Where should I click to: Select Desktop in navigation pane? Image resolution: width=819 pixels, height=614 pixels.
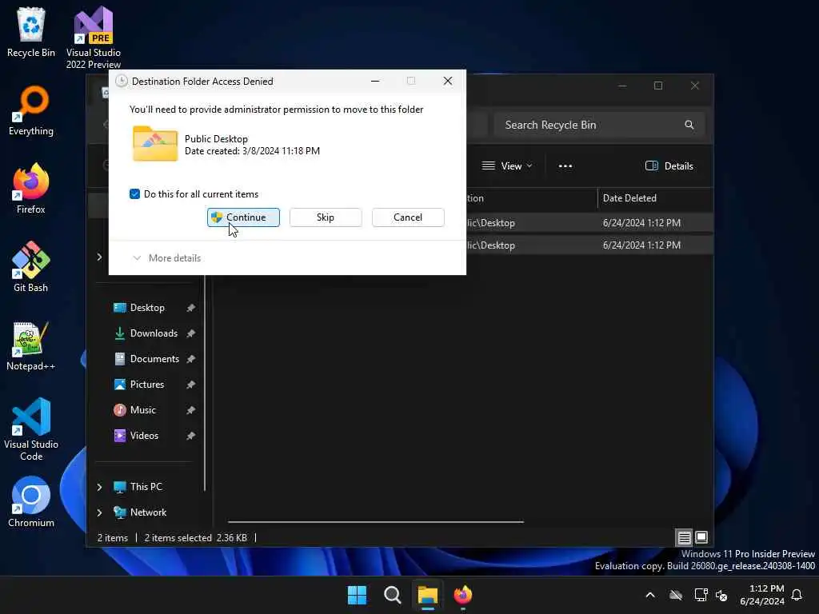[x=147, y=308]
